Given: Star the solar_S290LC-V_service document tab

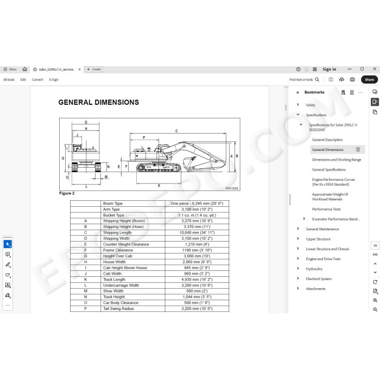Looking at the screenshot, I should (35, 69).
